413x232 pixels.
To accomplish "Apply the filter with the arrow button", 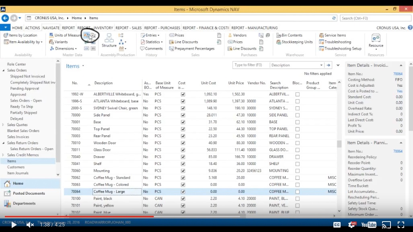I will click(328, 65).
